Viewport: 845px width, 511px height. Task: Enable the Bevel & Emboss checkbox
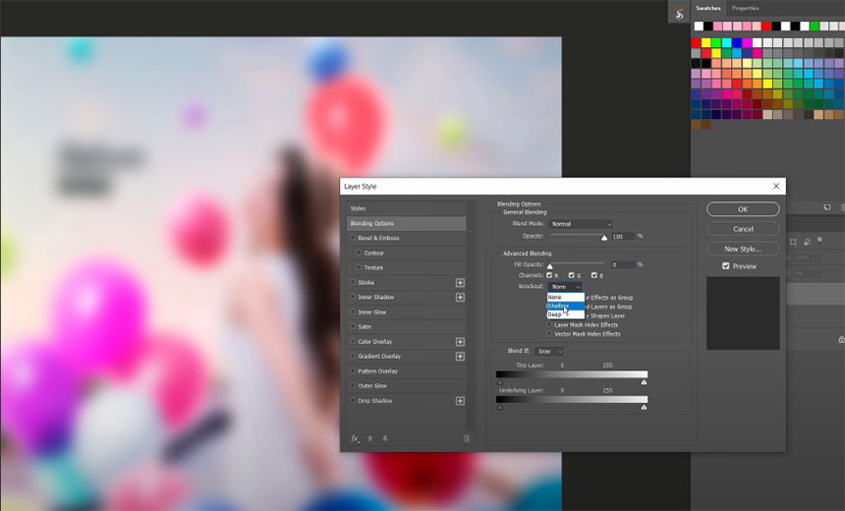pos(354,238)
